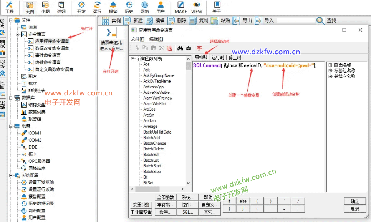Expand the 报警组名称 tree node

pos(330,71)
